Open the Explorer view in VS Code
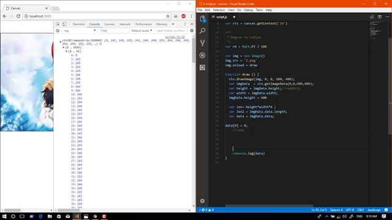 tap(203, 19)
